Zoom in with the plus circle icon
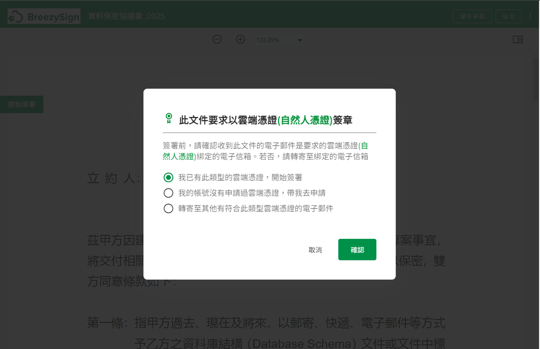Screen dimensions: 540x349 click(240, 39)
